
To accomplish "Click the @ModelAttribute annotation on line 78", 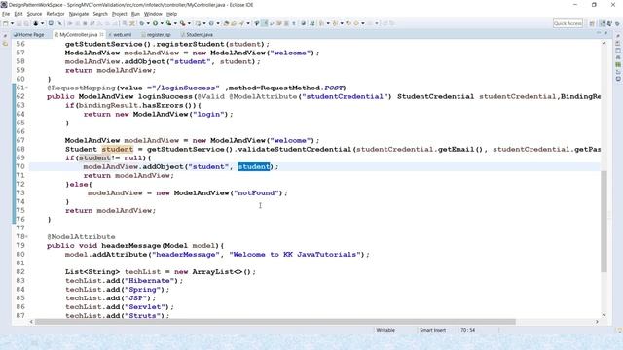I will 81,236.
